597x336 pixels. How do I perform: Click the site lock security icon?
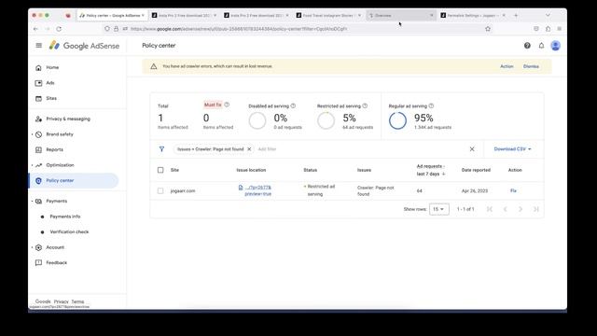click(116, 29)
